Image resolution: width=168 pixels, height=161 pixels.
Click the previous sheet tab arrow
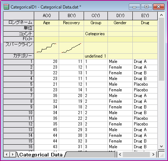click(6, 155)
